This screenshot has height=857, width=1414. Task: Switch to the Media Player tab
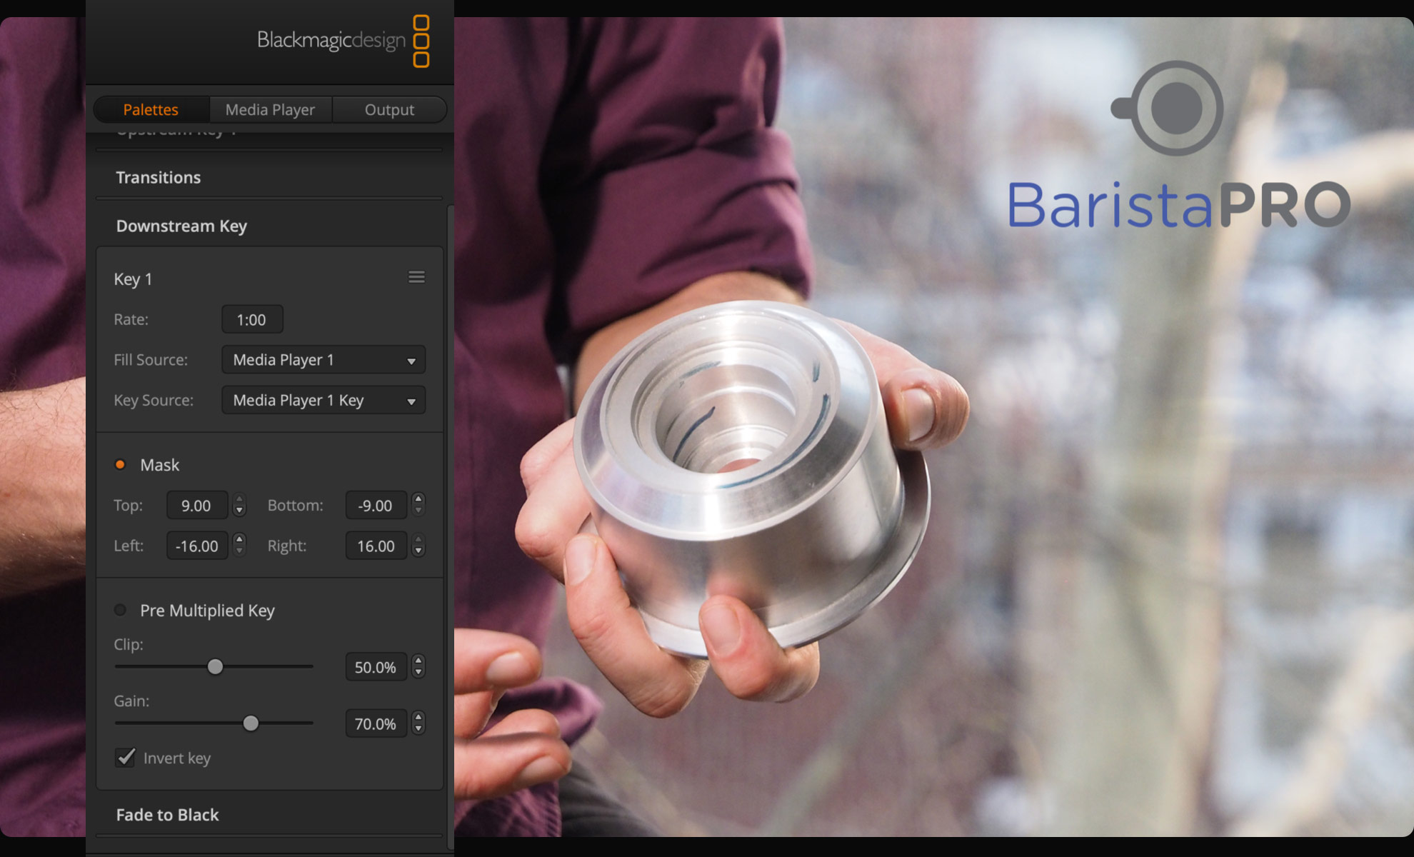[x=270, y=109]
